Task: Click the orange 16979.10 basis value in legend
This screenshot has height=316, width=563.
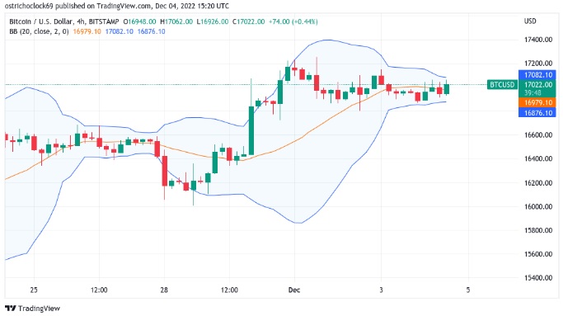Action: coord(87,31)
